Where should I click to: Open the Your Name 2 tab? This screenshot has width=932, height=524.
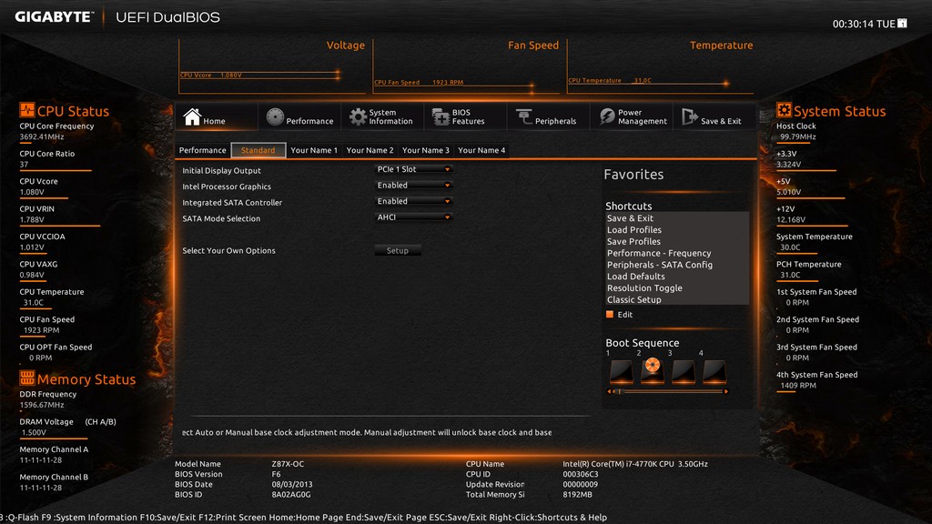pos(370,150)
